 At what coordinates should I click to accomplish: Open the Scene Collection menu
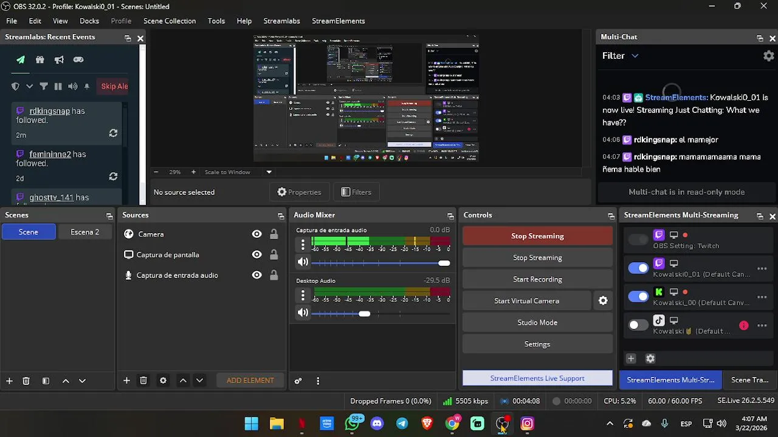click(x=170, y=21)
